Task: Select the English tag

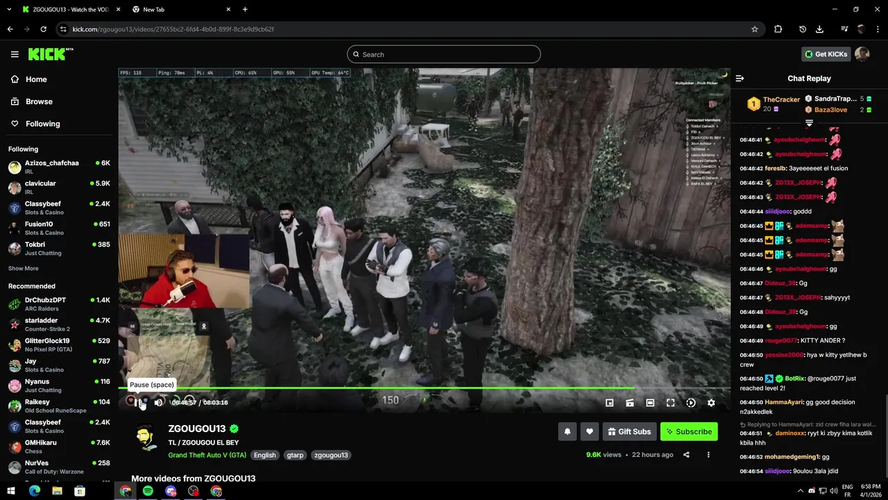Action: pyautogui.click(x=264, y=455)
